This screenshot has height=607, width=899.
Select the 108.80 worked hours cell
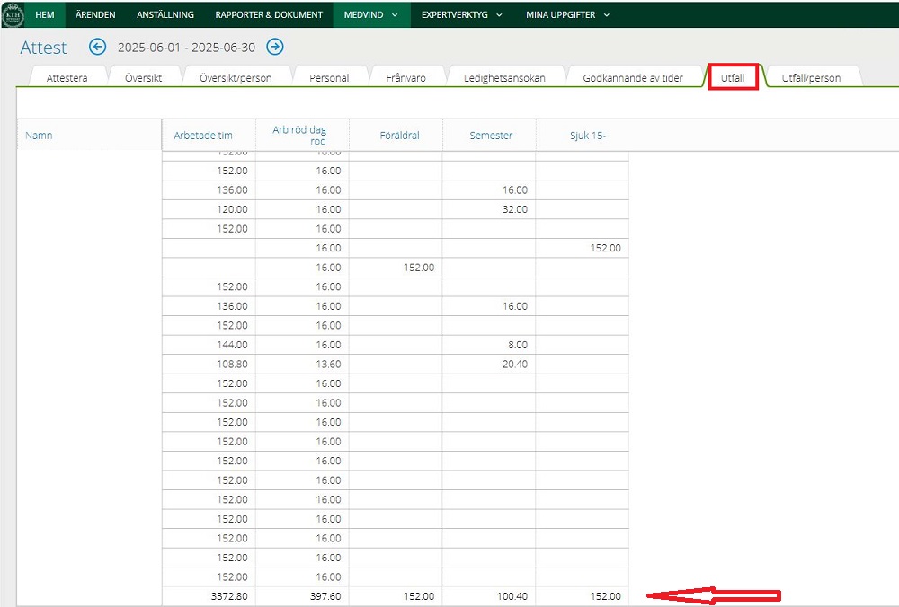209,365
